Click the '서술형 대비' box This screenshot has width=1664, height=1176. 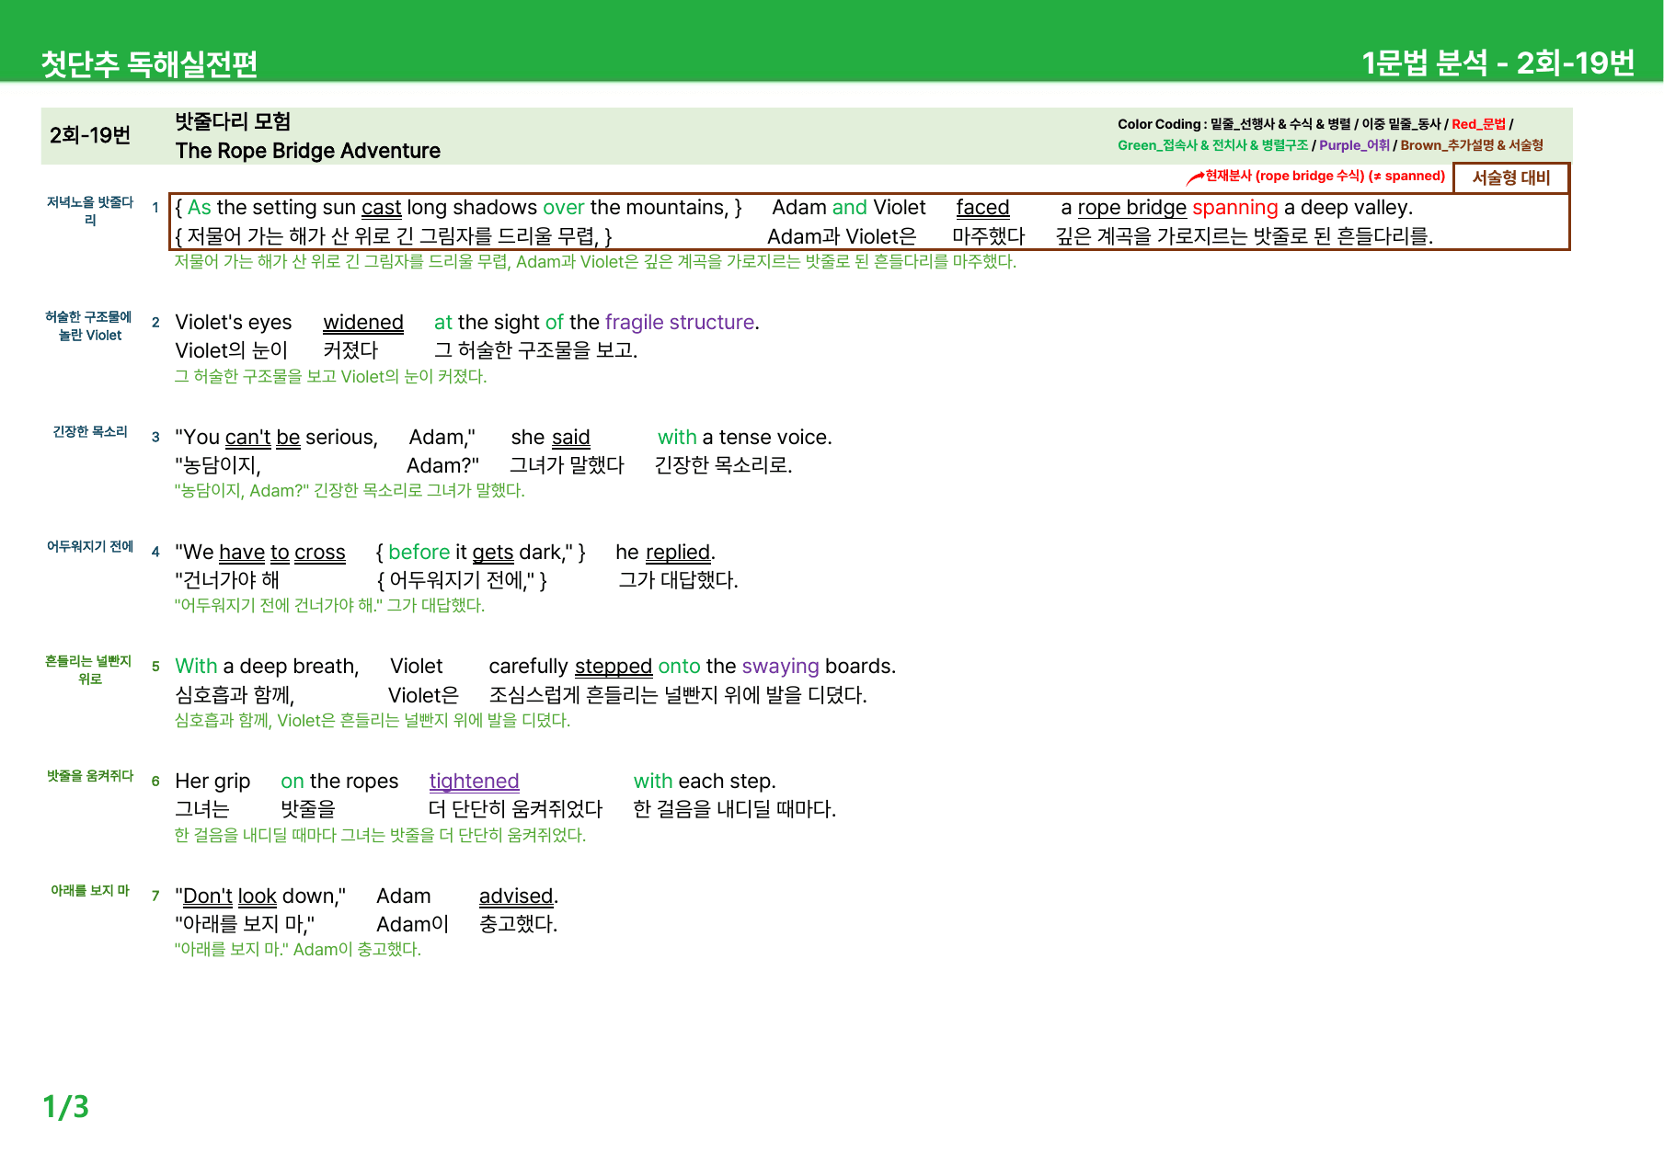click(1510, 177)
